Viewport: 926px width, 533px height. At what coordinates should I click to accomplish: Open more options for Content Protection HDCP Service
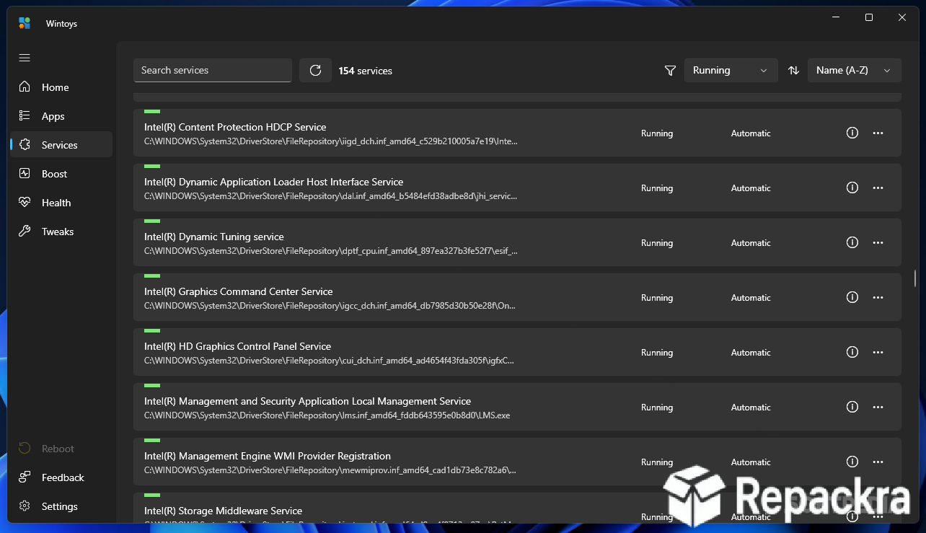click(x=878, y=133)
